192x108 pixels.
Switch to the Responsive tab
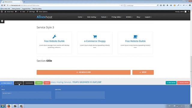tap(29, 83)
